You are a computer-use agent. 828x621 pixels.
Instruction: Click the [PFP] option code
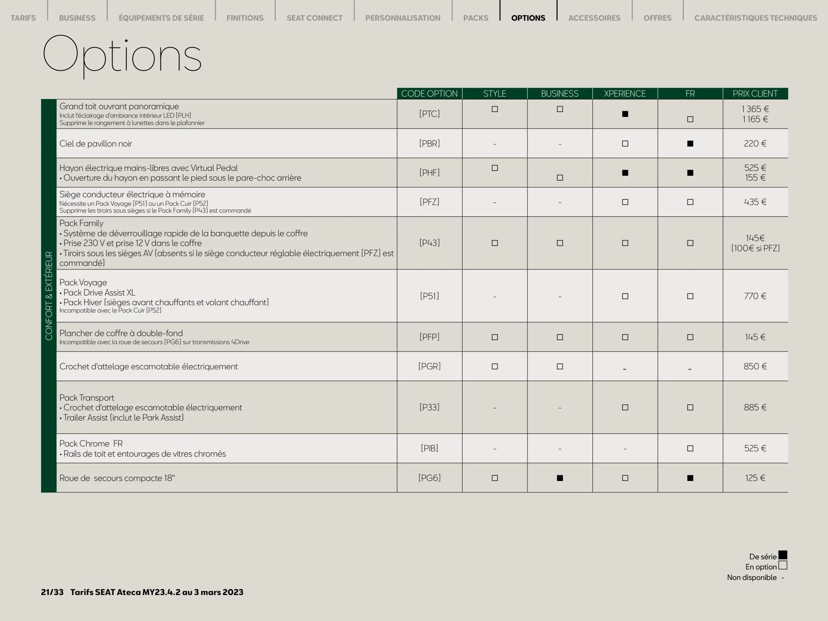[430, 337]
